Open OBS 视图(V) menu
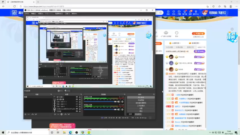 (x=40, y=13)
